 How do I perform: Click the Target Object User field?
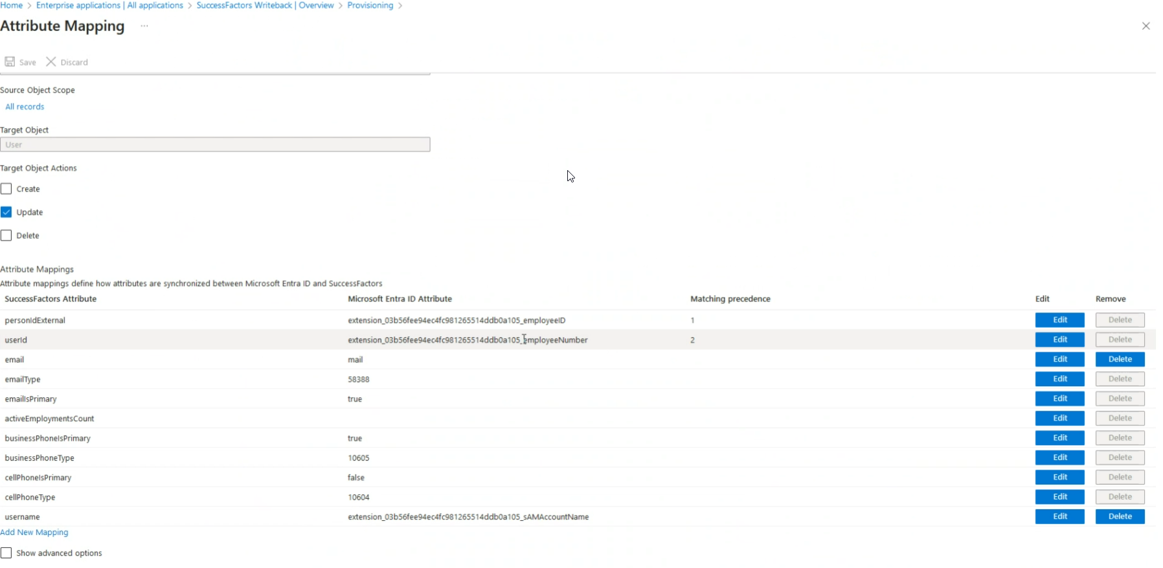click(x=215, y=144)
